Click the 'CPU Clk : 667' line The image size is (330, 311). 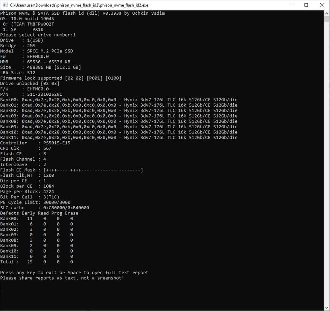click(26, 148)
